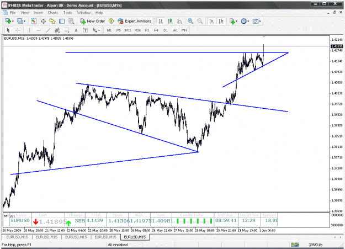Open the Help menu
Screen dimensions: 345x249
pyautogui.click(x=99, y=13)
